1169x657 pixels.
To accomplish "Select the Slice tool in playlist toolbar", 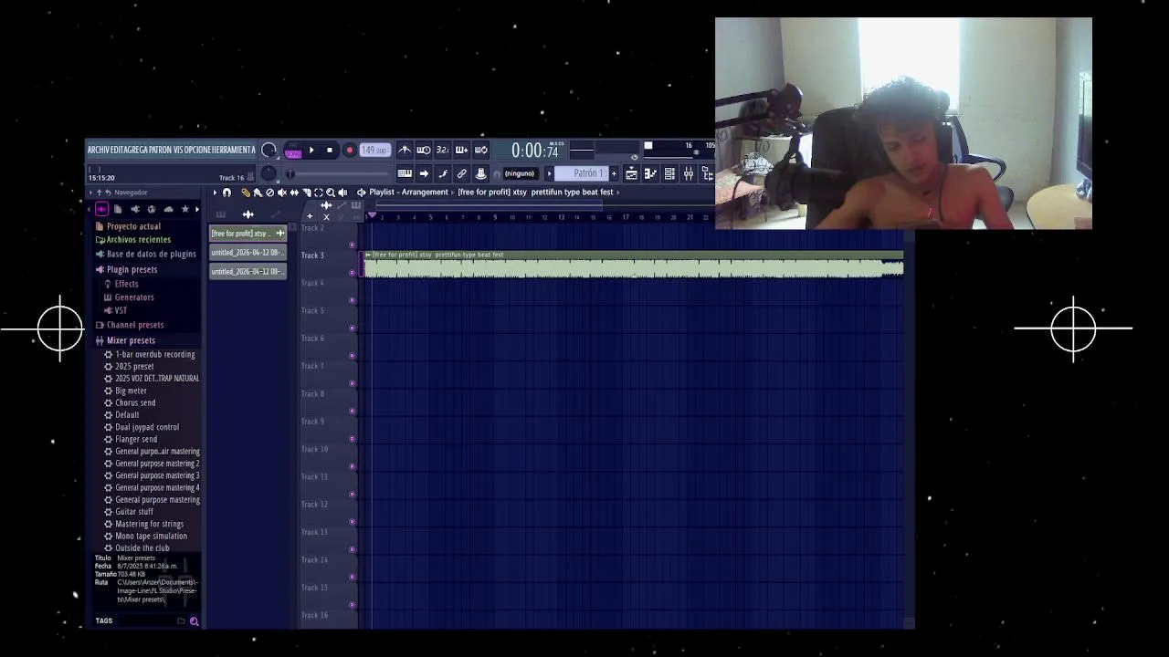I will point(307,193).
